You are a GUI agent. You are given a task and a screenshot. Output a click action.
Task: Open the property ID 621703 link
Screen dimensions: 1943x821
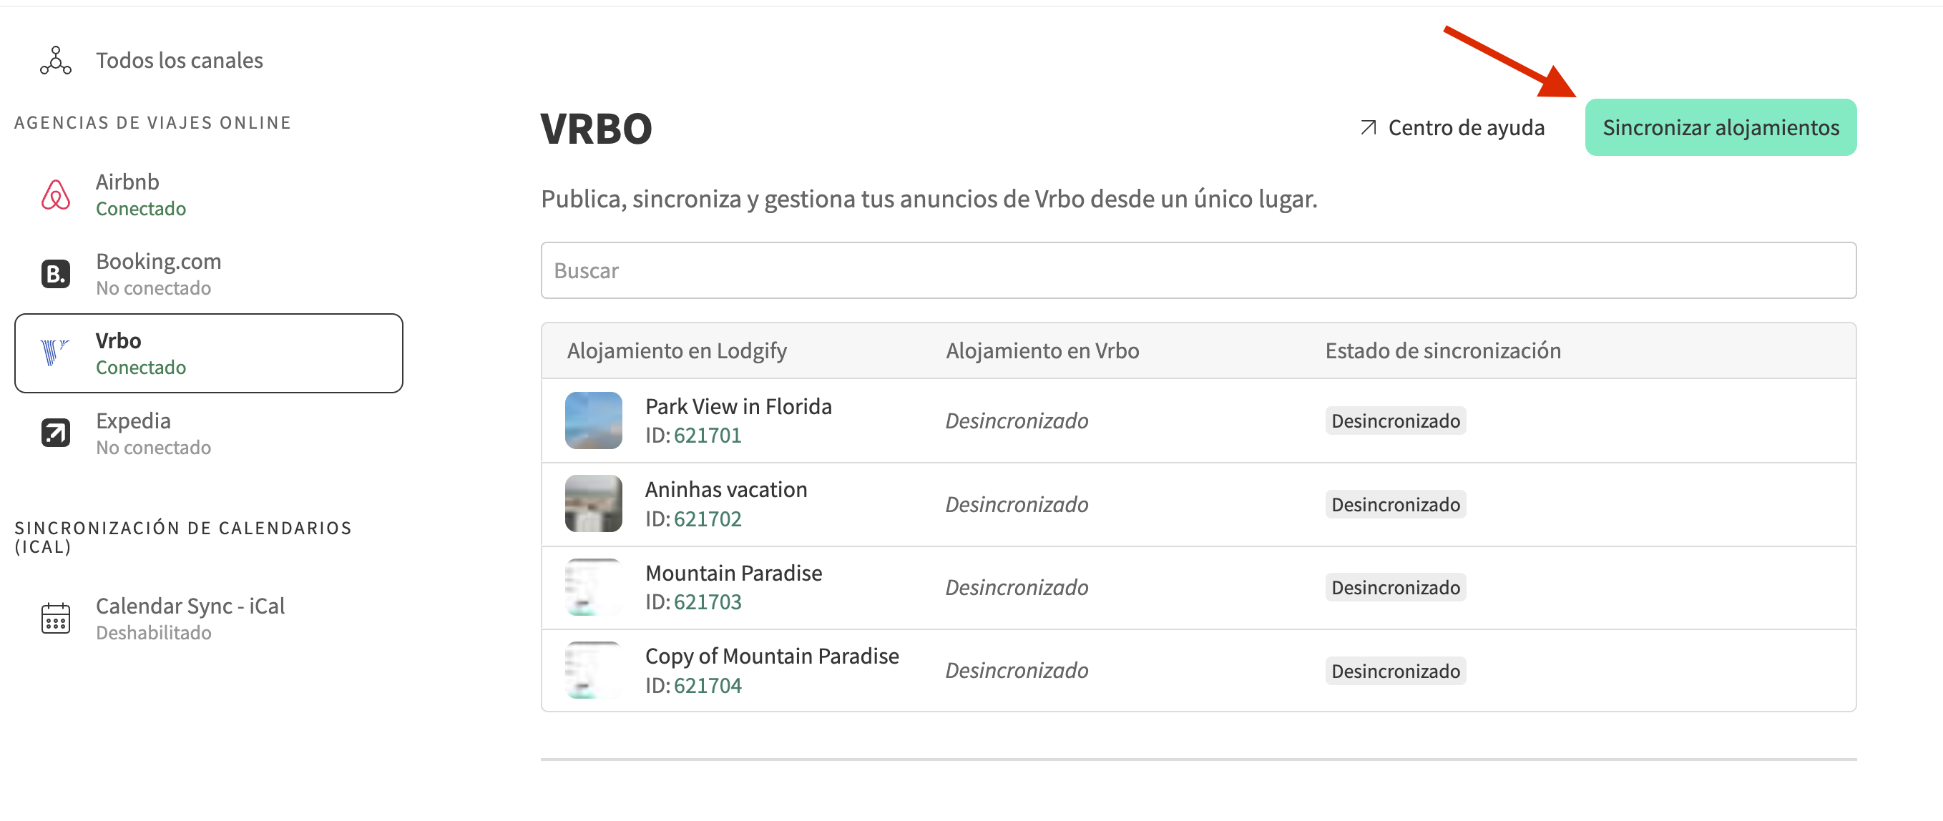708,602
